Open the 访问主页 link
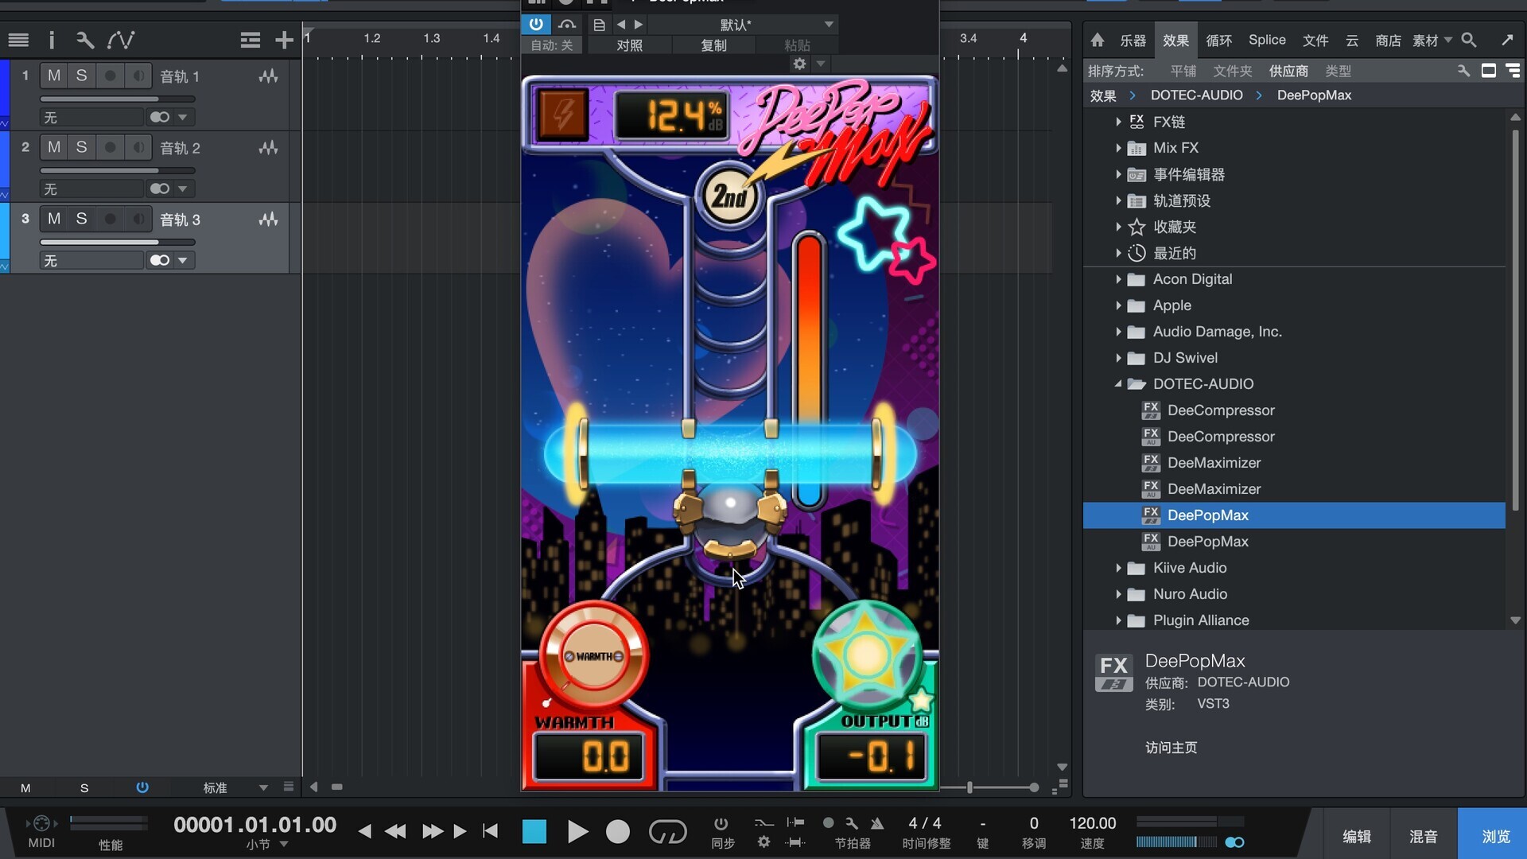This screenshot has width=1527, height=859. coord(1171,748)
